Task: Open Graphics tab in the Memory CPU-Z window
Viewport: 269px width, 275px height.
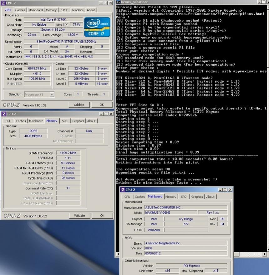Action: click(x=78, y=121)
